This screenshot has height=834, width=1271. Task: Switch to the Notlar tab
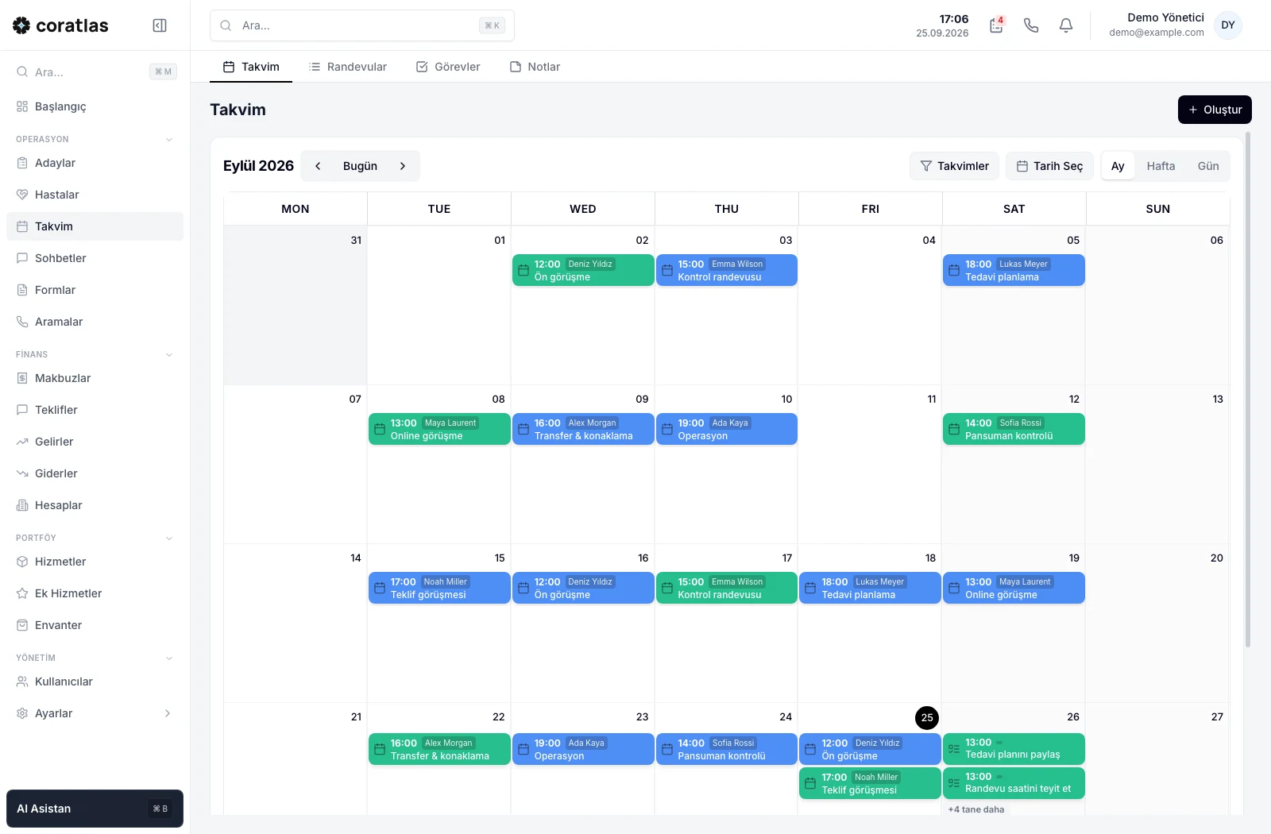pos(535,67)
